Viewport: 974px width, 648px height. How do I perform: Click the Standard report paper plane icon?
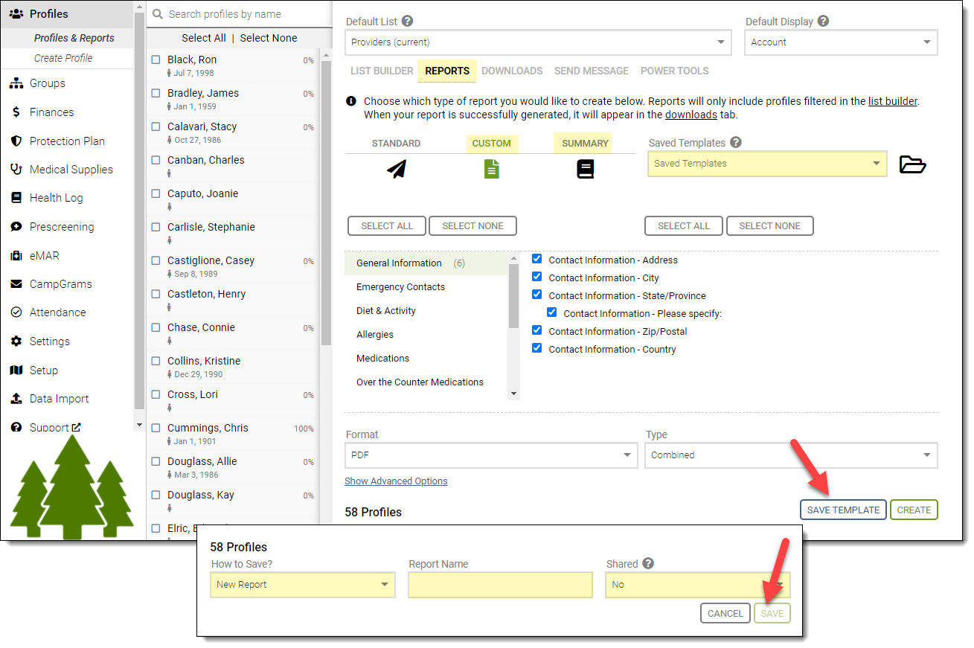pos(397,170)
